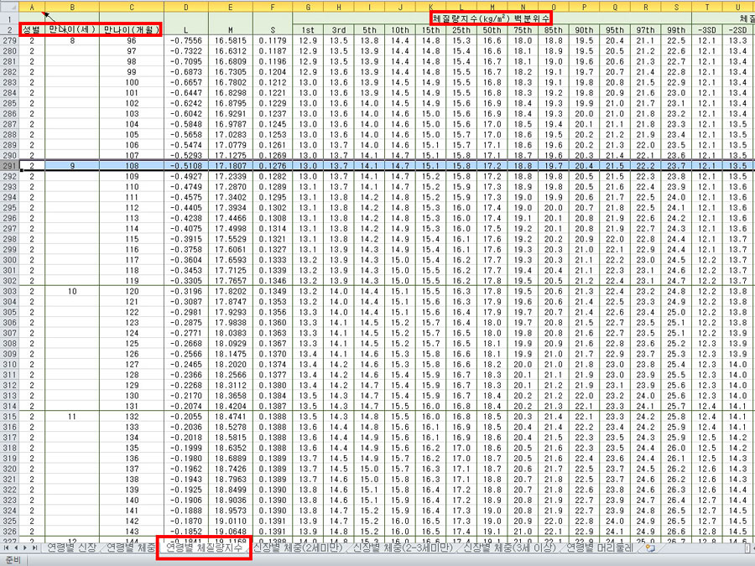Select the 연령별 체질량지수 sheet tab
755x566 pixels.
(204, 548)
